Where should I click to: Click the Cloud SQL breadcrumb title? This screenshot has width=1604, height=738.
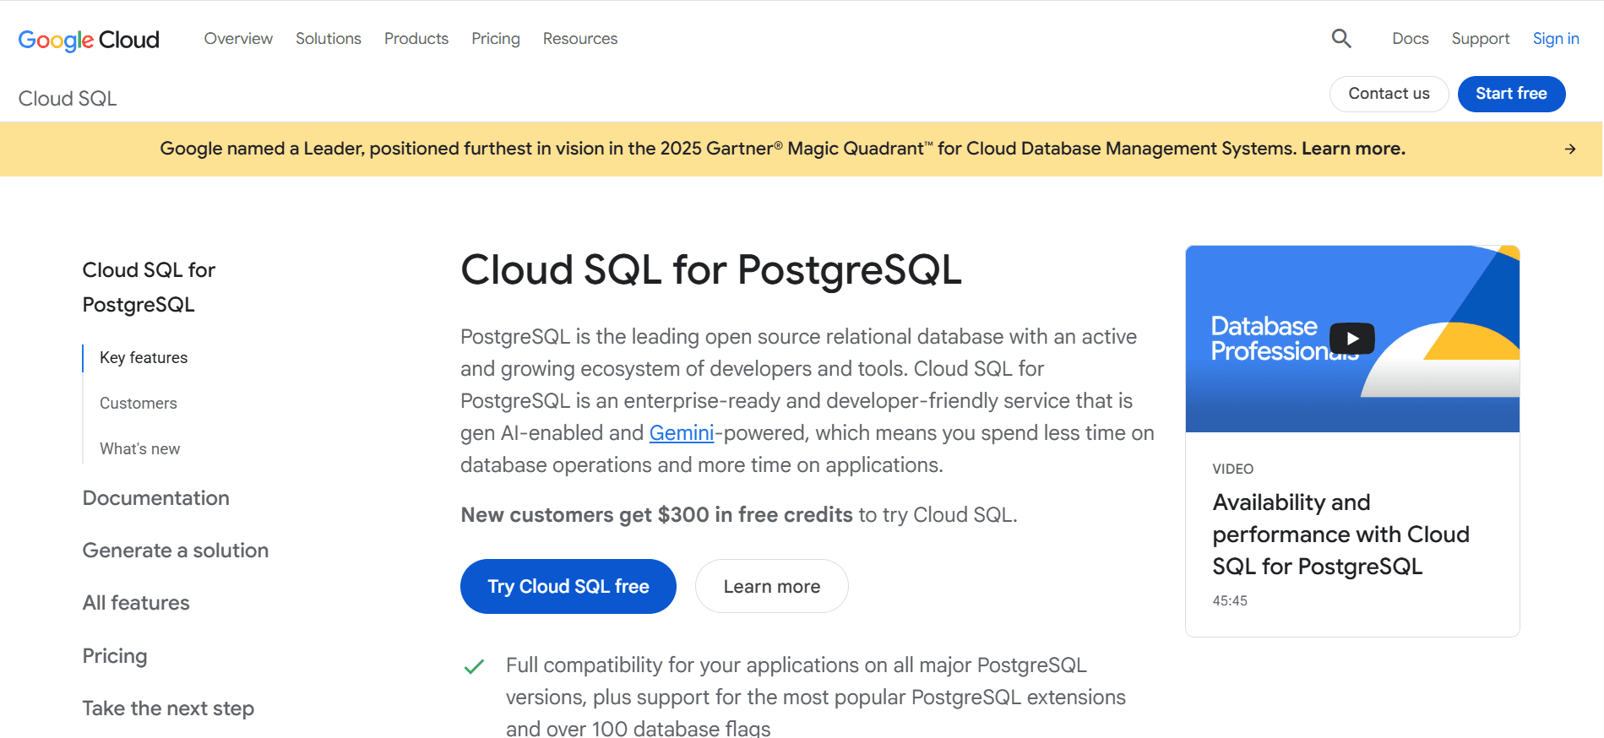(x=68, y=99)
